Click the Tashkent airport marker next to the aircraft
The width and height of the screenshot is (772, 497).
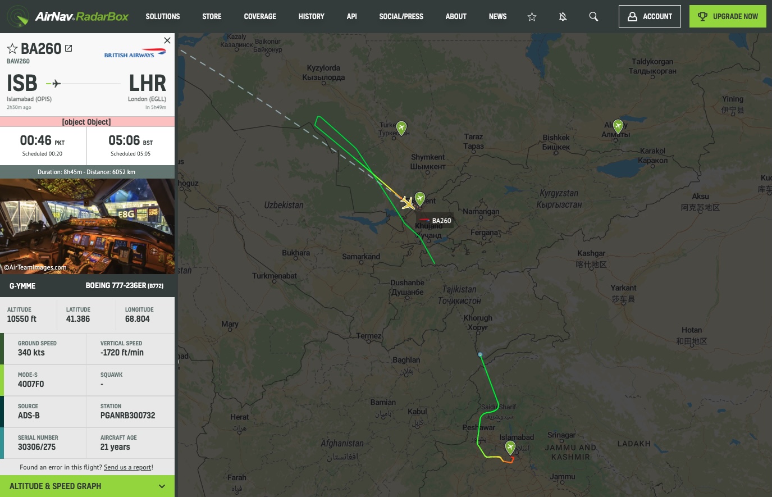pyautogui.click(x=420, y=198)
